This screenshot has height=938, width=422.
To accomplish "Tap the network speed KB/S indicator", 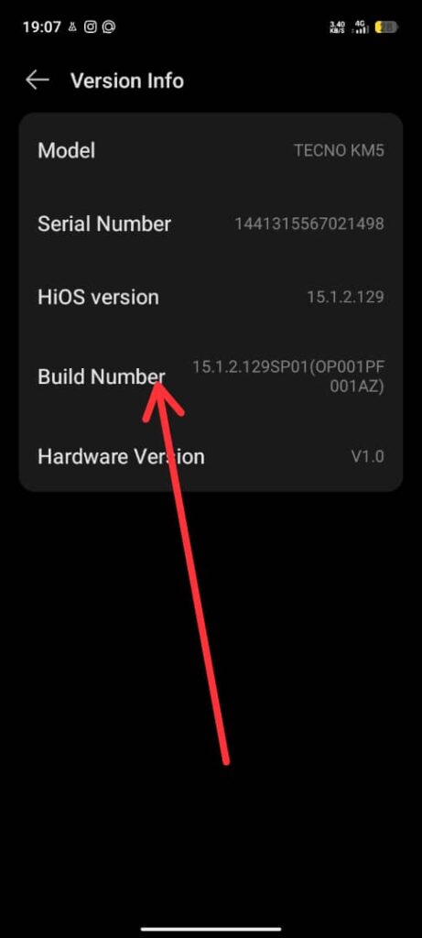I will [x=337, y=27].
